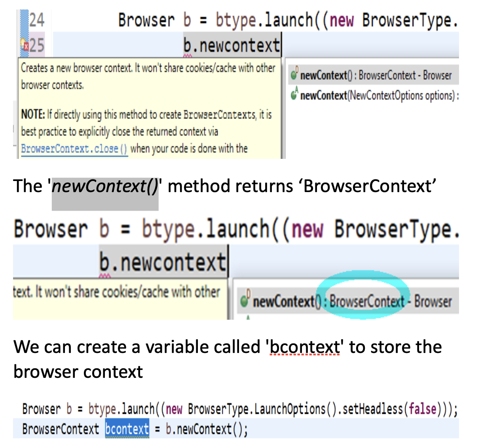Click the green method icon of the newContext(NewContextOptions options) proposal
The width and height of the screenshot is (478, 445).
pos(295,94)
